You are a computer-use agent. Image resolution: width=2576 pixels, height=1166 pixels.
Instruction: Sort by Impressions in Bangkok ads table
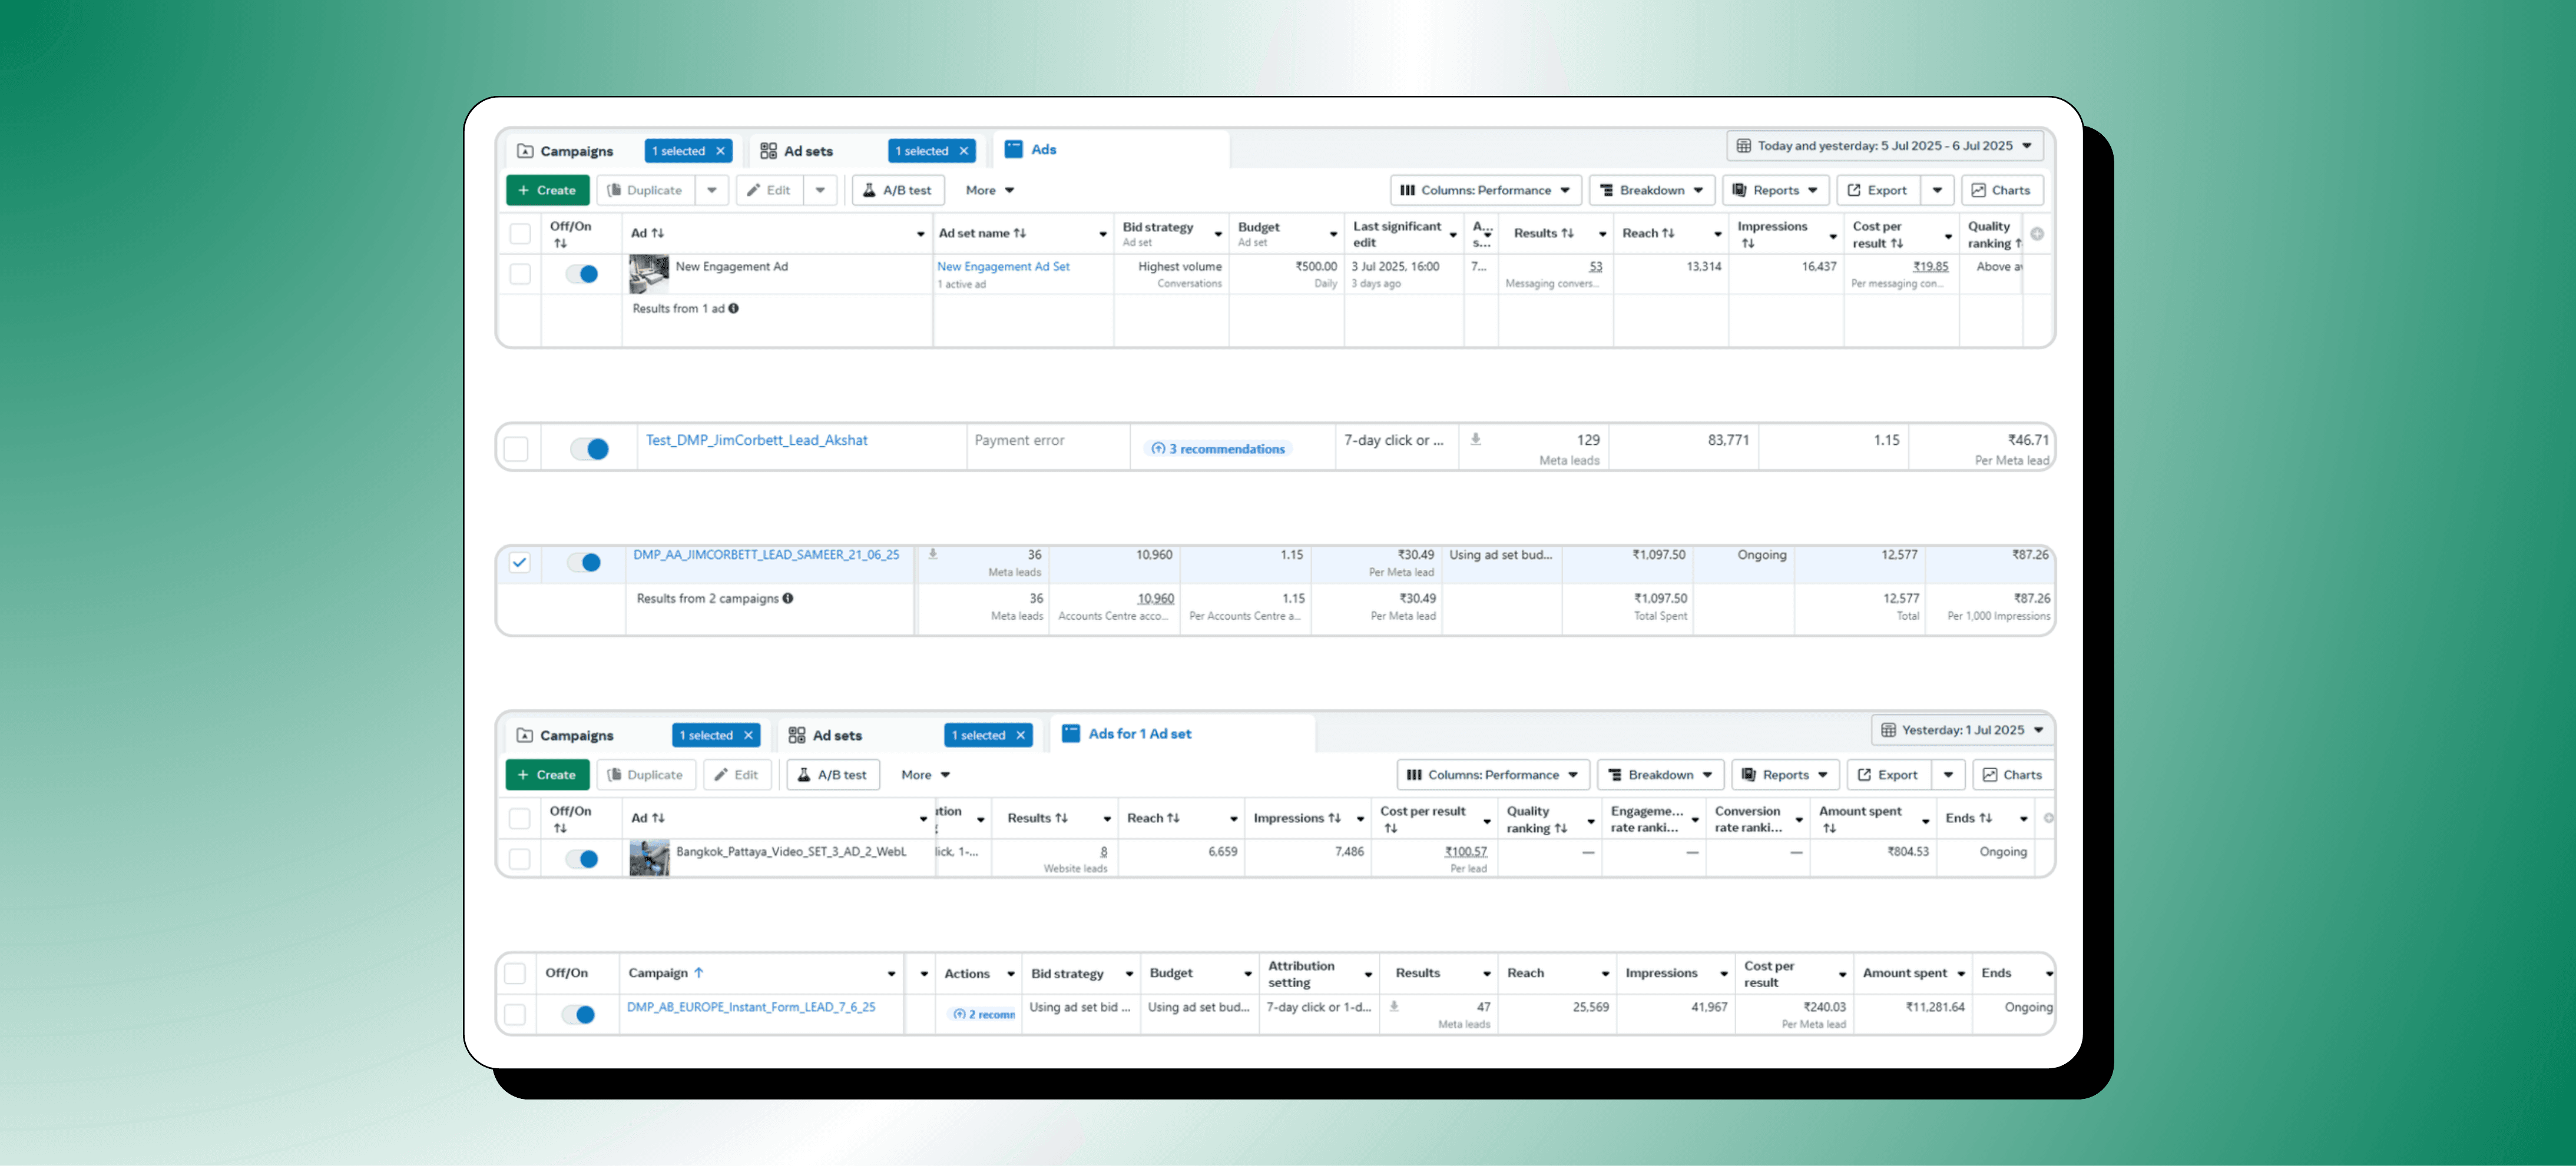point(1297,818)
